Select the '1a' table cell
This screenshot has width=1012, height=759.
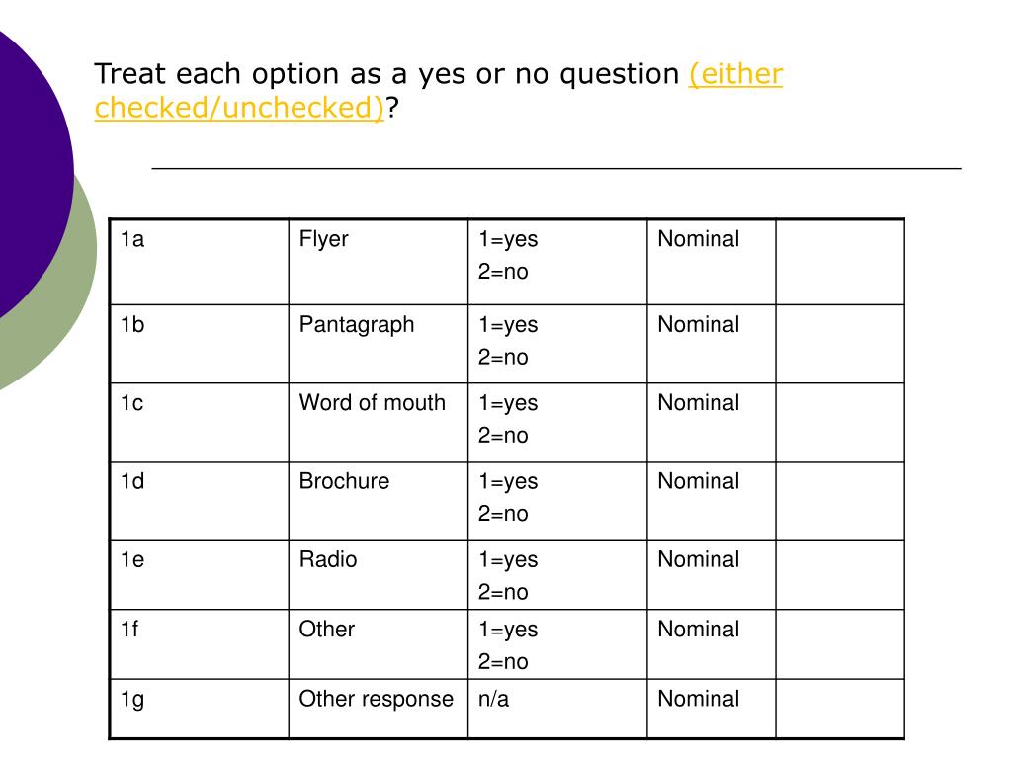point(200,262)
